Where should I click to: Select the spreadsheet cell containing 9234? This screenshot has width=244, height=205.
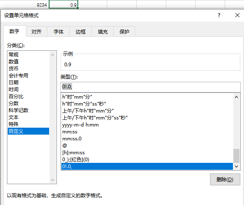pos(25,5)
